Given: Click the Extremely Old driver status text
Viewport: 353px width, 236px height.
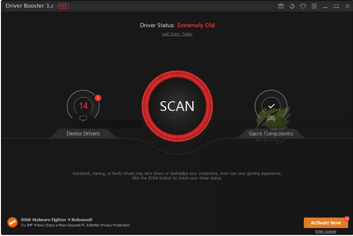Looking at the screenshot, I should [196, 25].
